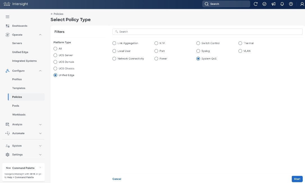Screen dimensions: 305x183
Task: Click the Settings gear icon
Action: click(8, 155)
